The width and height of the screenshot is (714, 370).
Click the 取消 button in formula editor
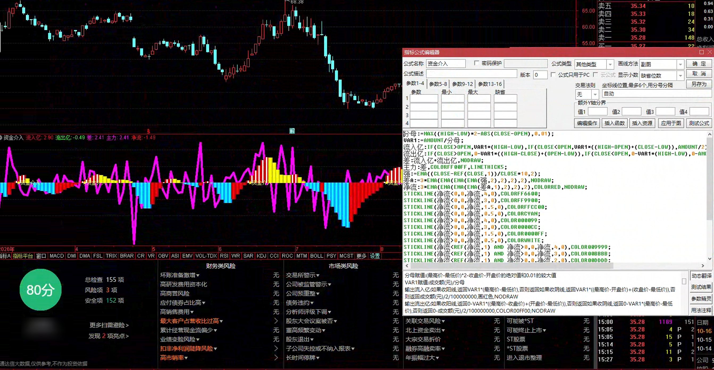click(699, 74)
